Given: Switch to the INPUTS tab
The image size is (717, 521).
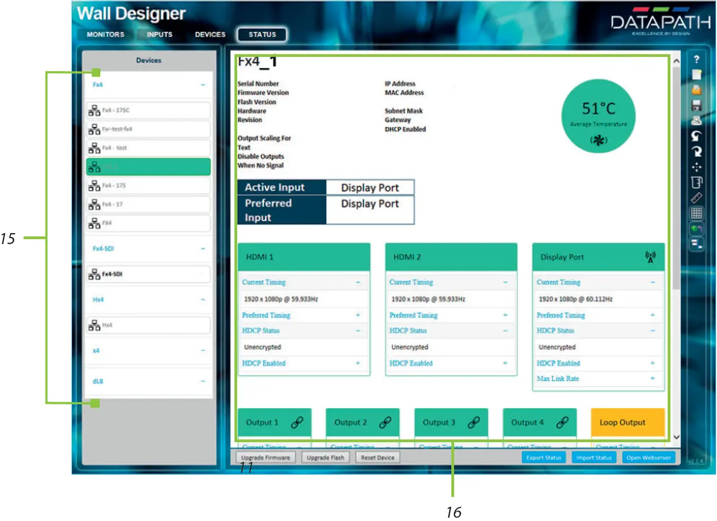Looking at the screenshot, I should (x=159, y=34).
